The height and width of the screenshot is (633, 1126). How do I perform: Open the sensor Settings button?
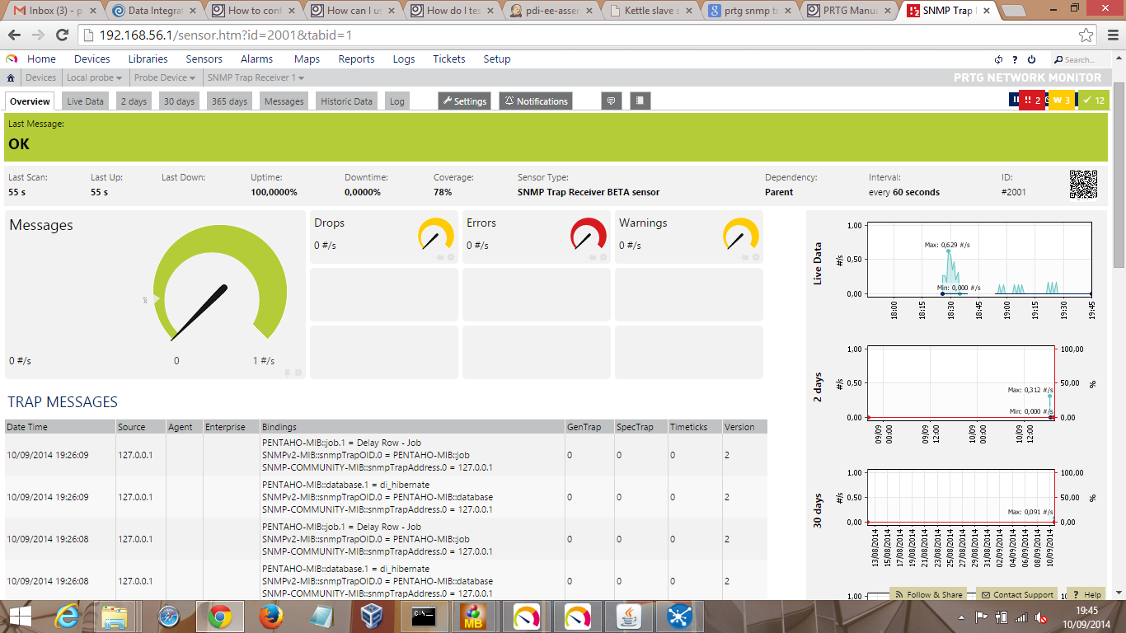465,101
